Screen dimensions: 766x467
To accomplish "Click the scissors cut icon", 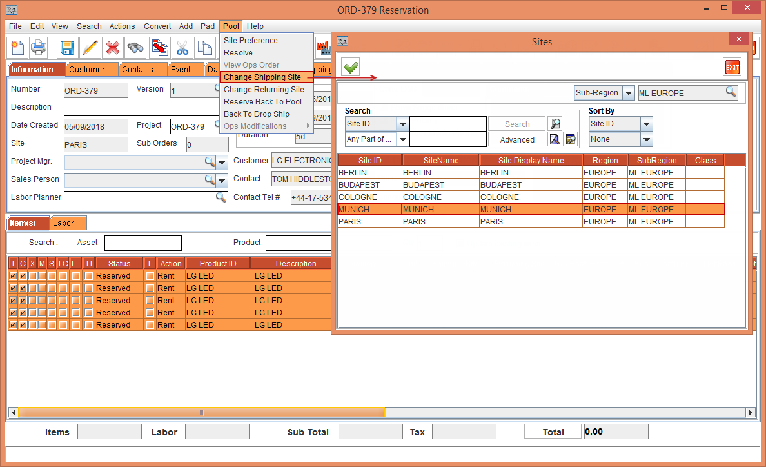I will [182, 48].
